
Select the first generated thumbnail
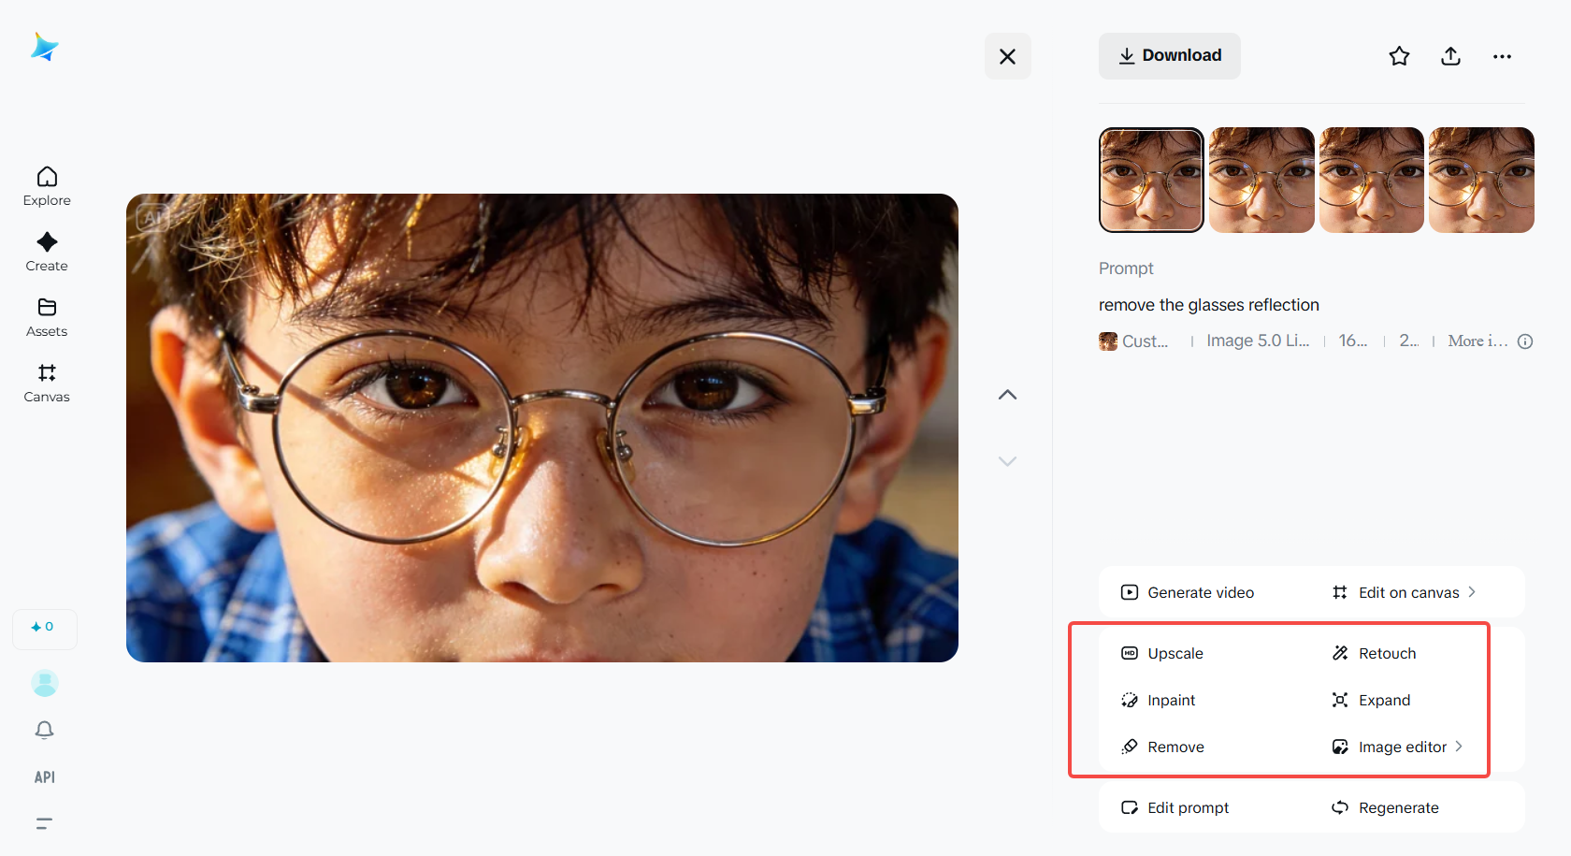pyautogui.click(x=1151, y=180)
